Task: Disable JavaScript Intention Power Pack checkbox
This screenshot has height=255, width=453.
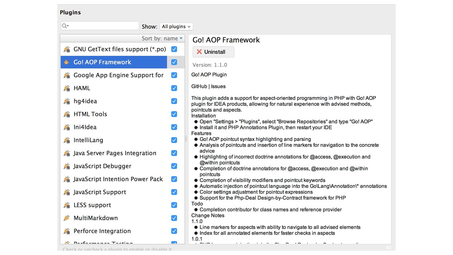Action: [174, 179]
